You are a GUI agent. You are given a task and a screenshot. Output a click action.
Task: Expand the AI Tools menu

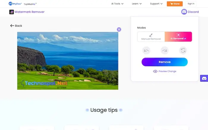(x=117, y=4)
